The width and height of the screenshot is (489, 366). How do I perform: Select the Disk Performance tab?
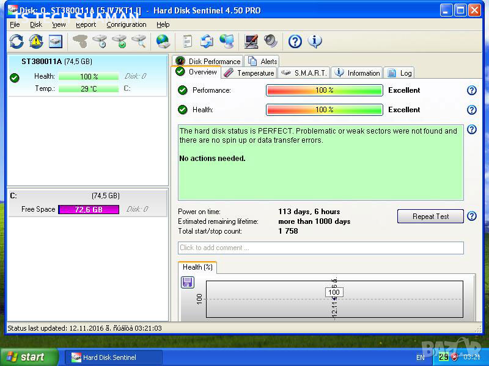[x=208, y=62]
